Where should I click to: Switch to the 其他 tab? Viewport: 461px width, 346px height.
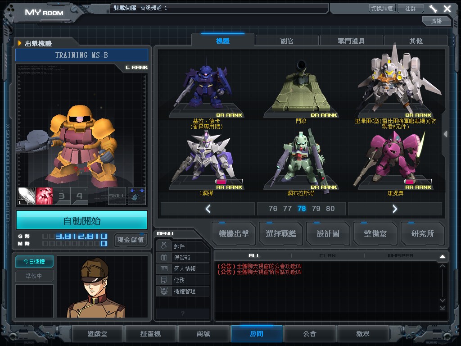click(x=416, y=40)
